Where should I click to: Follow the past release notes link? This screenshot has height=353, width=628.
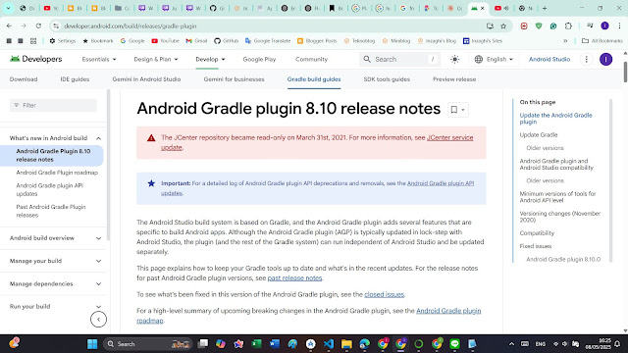pos(294,277)
